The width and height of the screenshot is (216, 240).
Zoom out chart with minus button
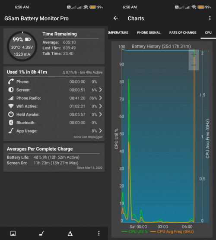click(x=194, y=65)
